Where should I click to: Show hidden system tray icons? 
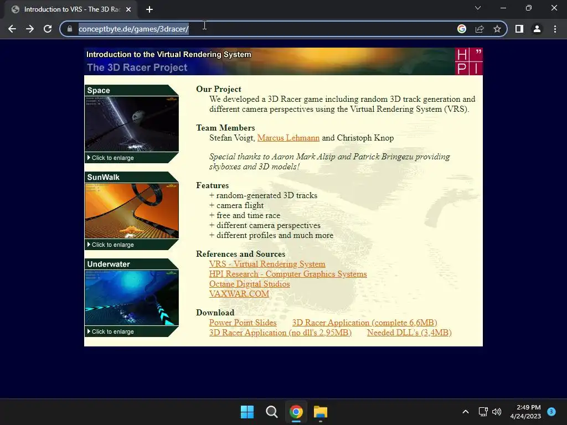[466, 412]
